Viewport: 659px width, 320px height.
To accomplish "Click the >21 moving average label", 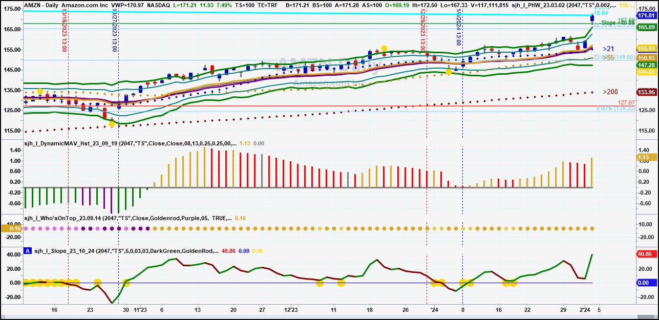I will coord(608,49).
